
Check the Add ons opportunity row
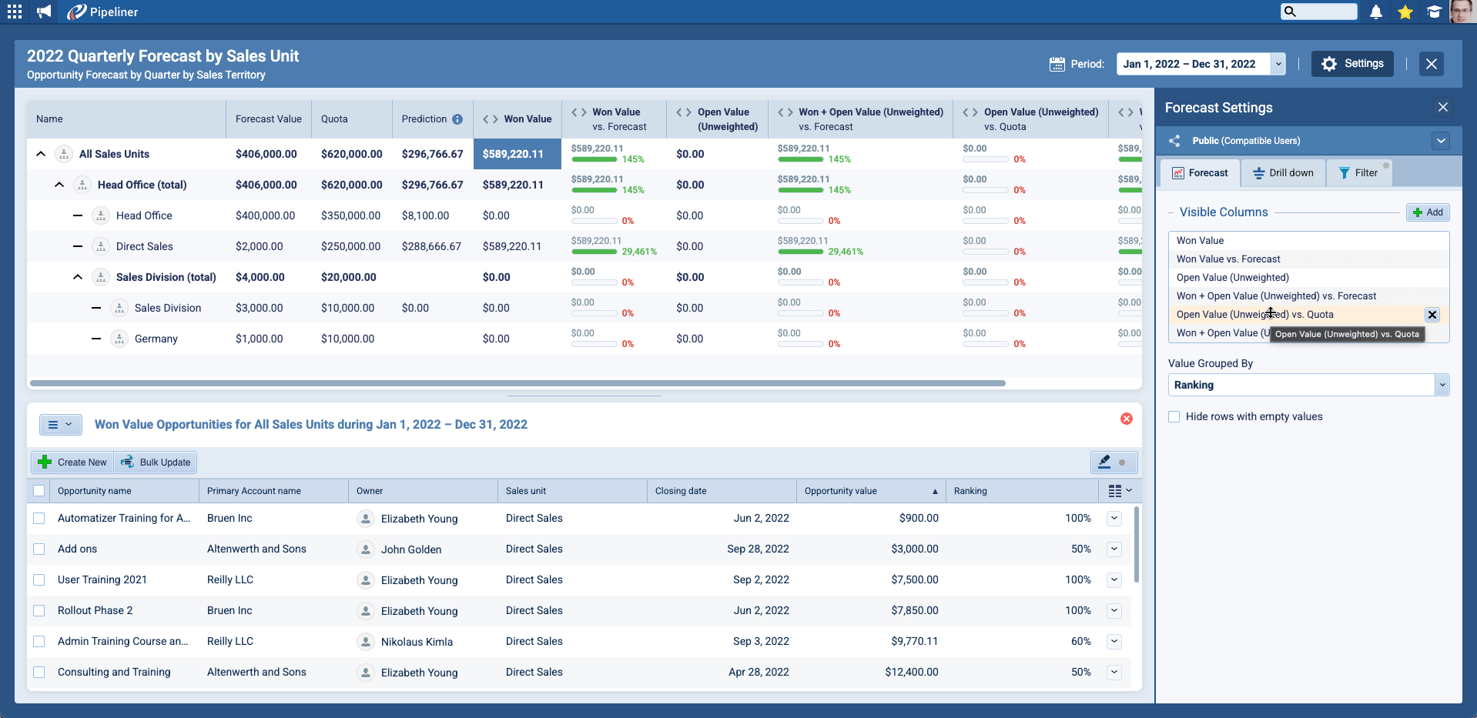(39, 549)
